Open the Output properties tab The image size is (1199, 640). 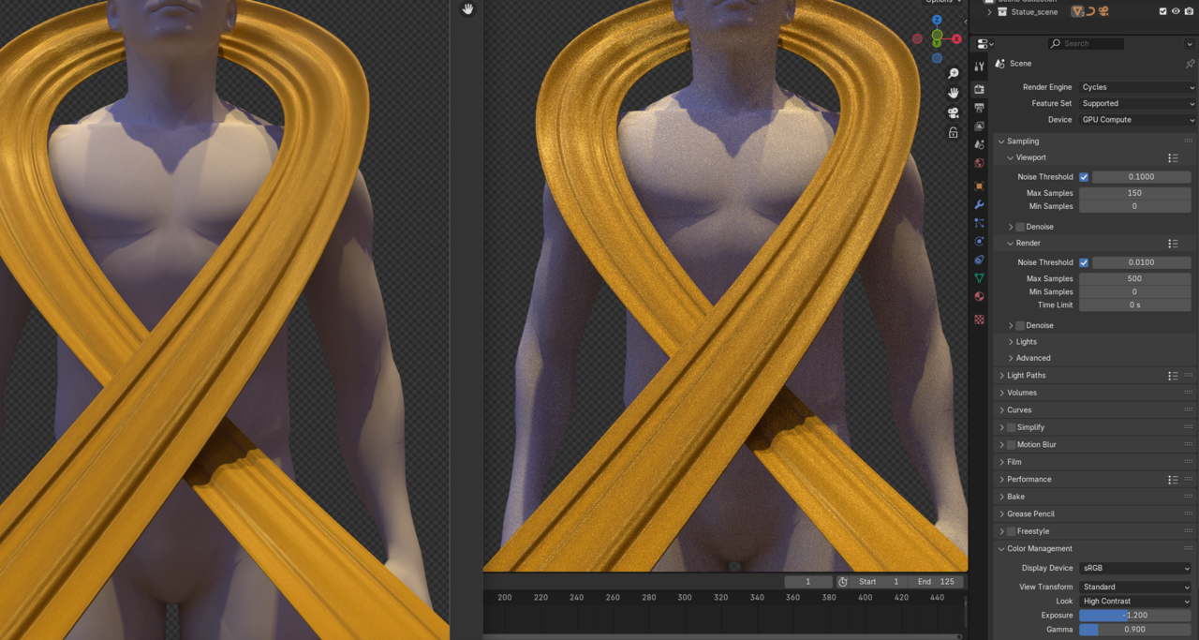click(x=979, y=108)
